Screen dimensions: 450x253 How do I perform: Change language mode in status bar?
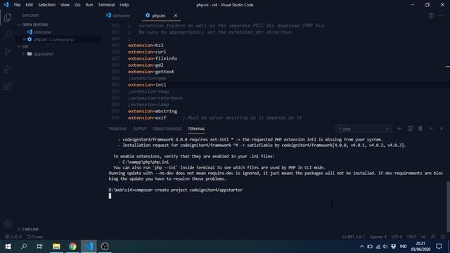click(423, 237)
